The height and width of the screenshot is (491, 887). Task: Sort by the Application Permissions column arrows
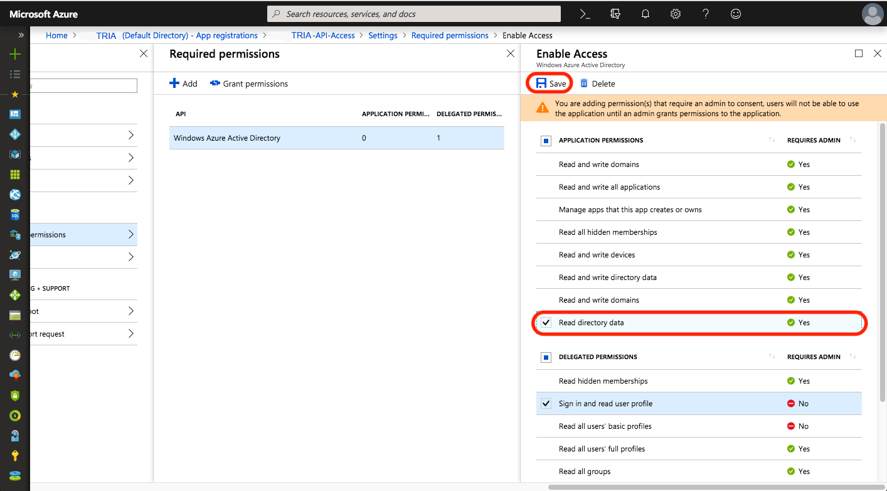[x=772, y=140]
